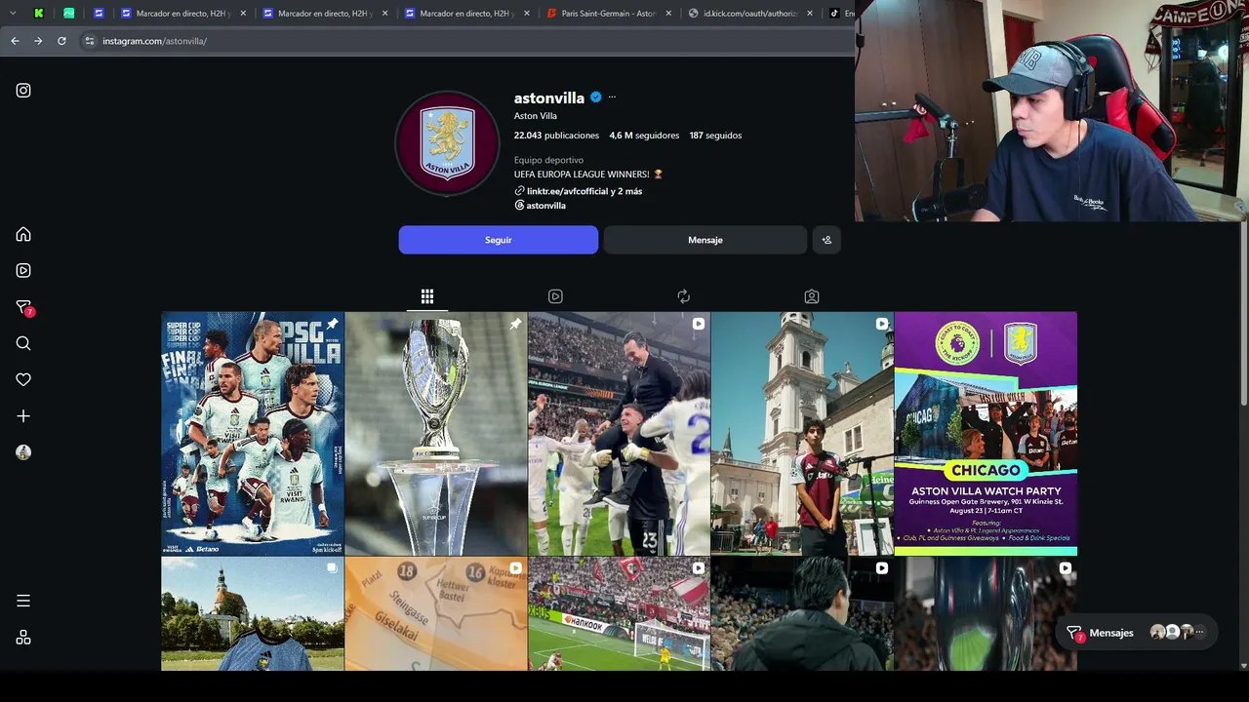The width and height of the screenshot is (1249, 702).
Task: Click the scrollbar down arrow
Action: click(x=1243, y=665)
